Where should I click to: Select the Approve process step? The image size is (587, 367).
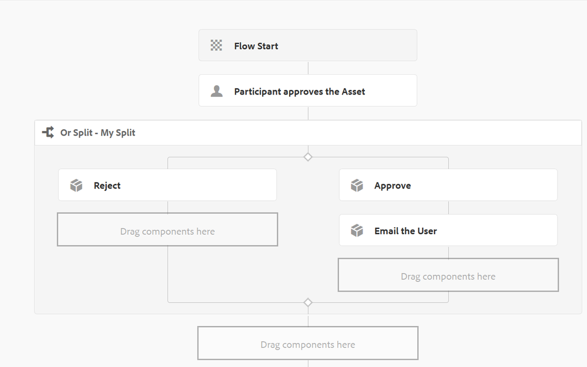coord(448,185)
